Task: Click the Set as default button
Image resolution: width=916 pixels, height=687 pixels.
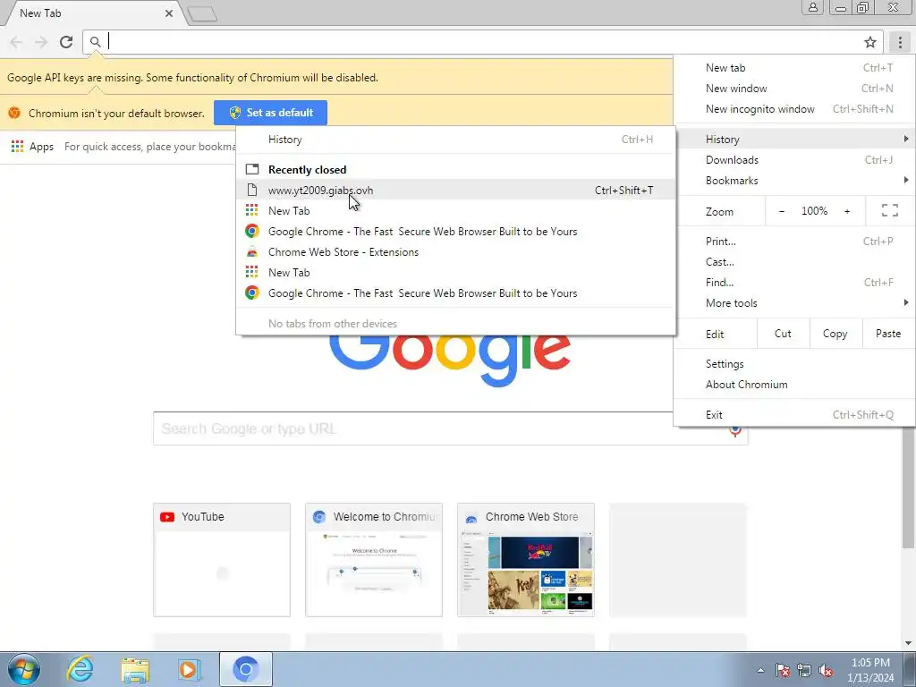Action: point(270,113)
